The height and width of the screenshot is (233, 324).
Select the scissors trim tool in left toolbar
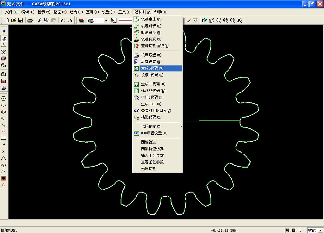click(3, 52)
